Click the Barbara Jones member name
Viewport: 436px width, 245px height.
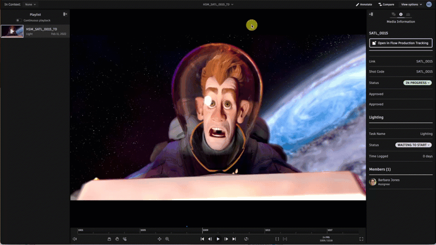coord(389,180)
